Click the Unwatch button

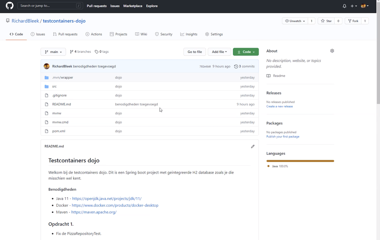click(295, 21)
